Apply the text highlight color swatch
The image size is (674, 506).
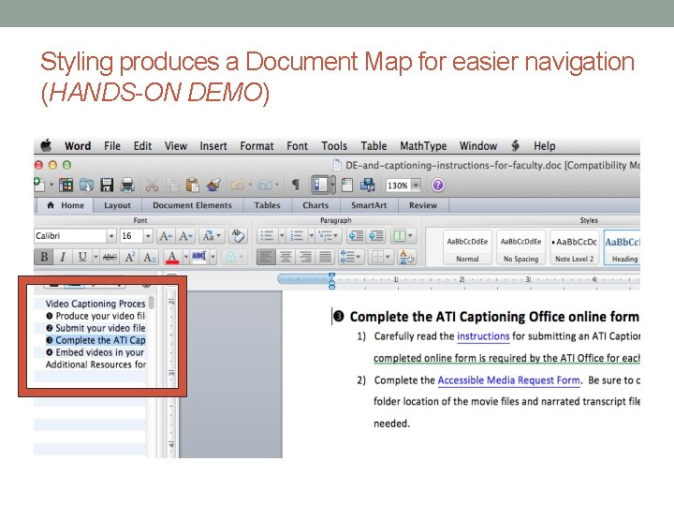point(199,258)
